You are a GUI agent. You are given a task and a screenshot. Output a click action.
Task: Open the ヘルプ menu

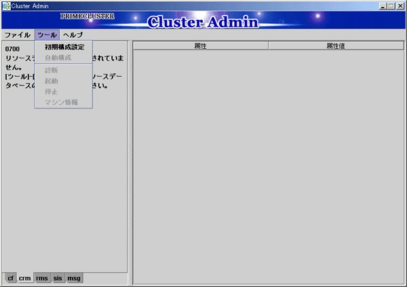click(73, 35)
